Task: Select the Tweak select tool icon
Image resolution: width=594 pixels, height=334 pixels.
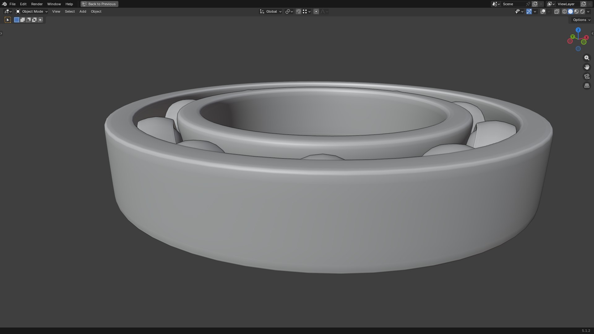Action: click(x=8, y=20)
